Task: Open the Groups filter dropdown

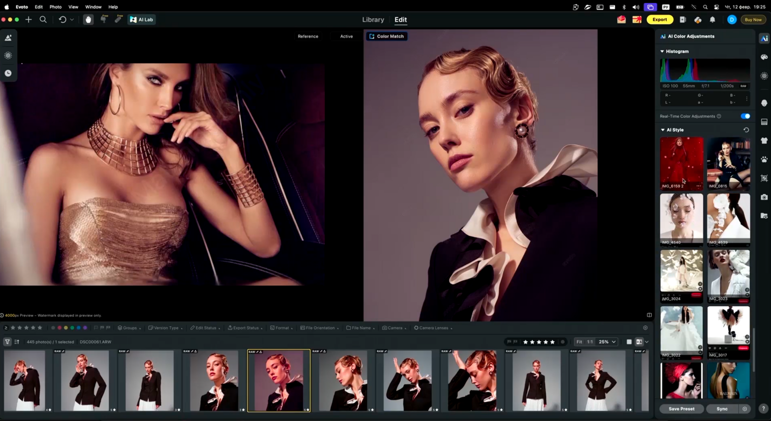Action: pos(129,328)
